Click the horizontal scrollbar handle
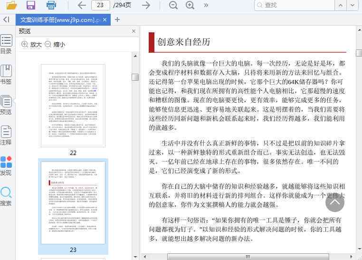Image resolution: width=362 pixels, height=260 pixels. (248, 257)
